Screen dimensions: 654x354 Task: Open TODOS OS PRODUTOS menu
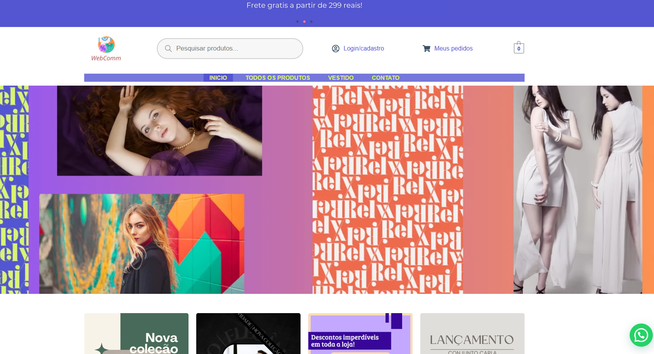coord(277,78)
